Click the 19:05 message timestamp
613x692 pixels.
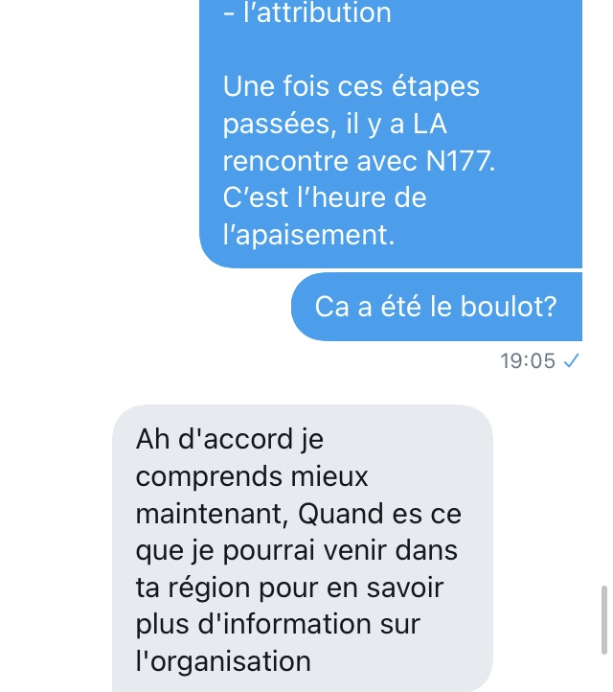pos(528,361)
